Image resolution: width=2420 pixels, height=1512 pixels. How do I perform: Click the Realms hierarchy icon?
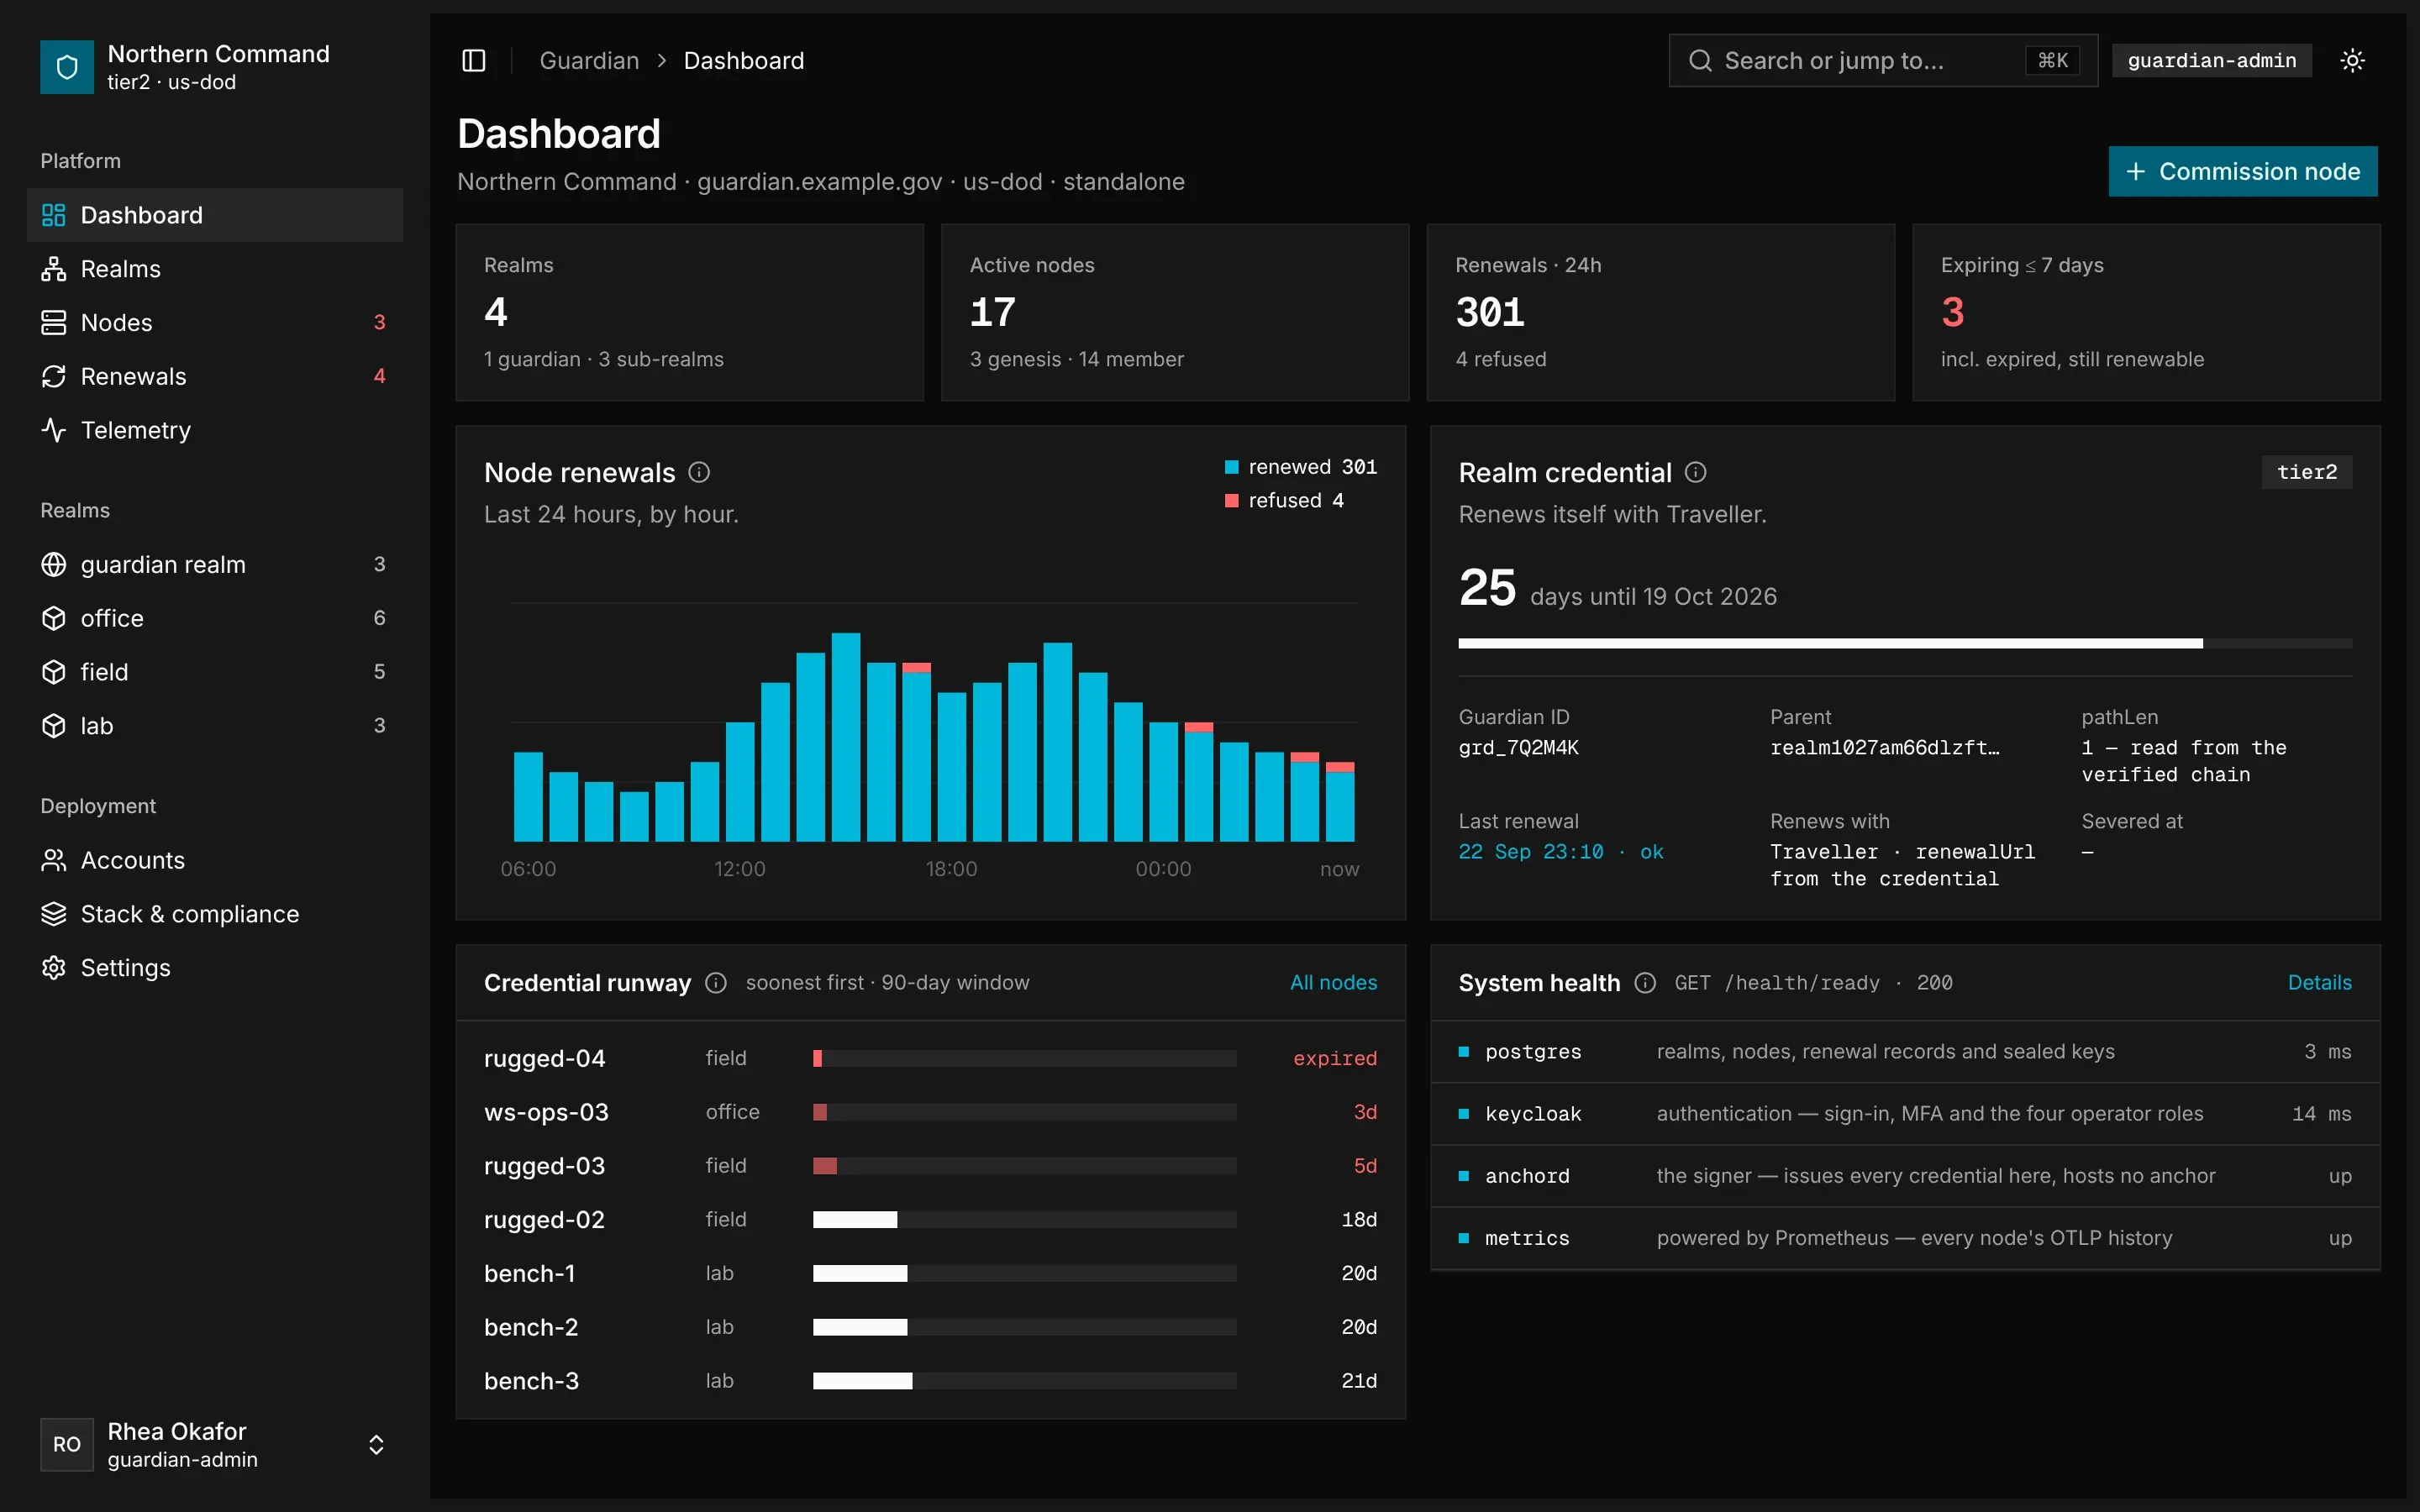pyautogui.click(x=54, y=269)
